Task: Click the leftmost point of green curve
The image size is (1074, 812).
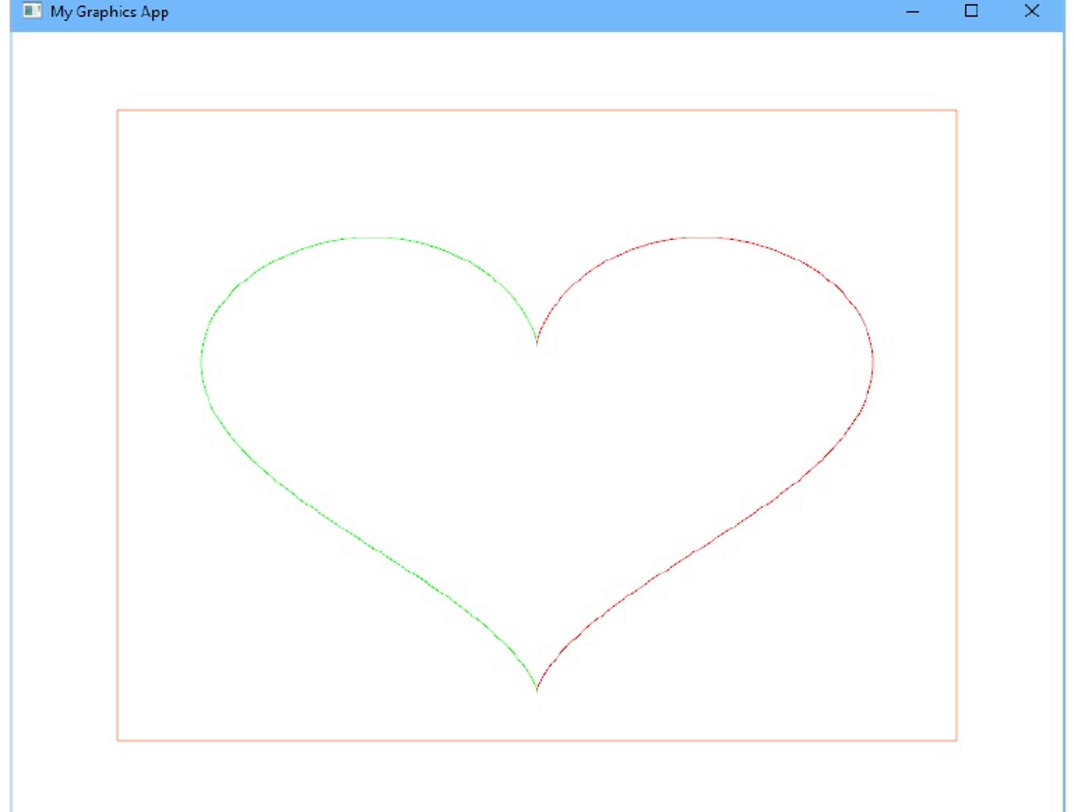Action: 202,362
